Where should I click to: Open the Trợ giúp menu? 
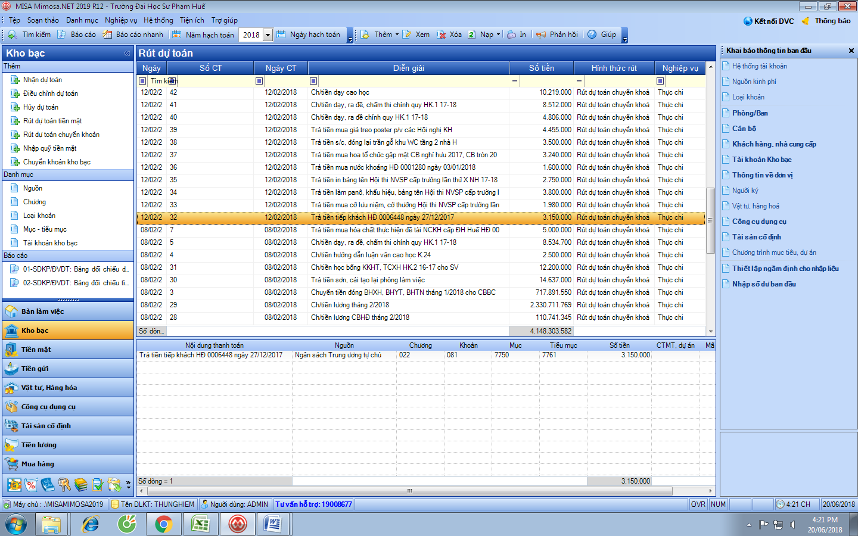[x=225, y=20]
